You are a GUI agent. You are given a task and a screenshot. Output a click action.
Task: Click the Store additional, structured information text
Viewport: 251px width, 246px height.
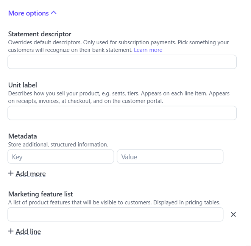coord(58,144)
